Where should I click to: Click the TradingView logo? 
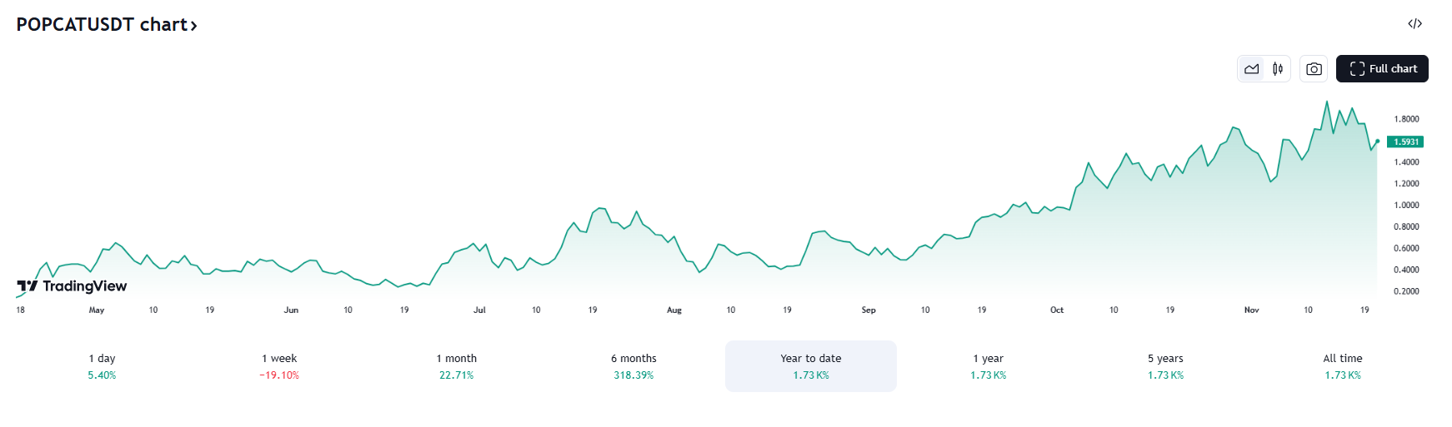73,286
